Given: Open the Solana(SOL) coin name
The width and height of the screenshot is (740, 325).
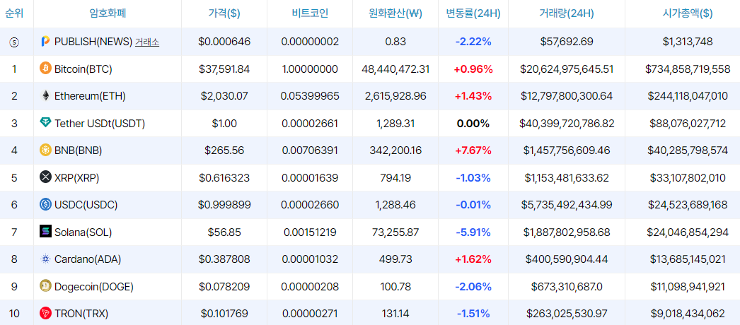Looking at the screenshot, I should point(83,232).
